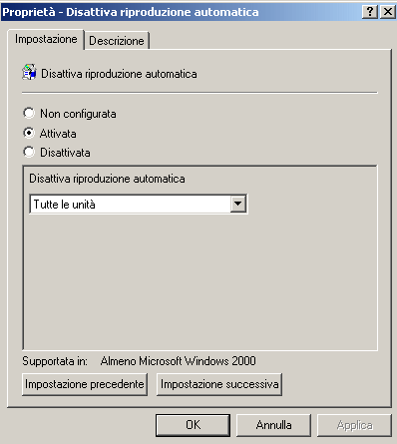Image resolution: width=397 pixels, height=444 pixels.
Task: Go to Impostazione successiva
Action: tap(219, 384)
